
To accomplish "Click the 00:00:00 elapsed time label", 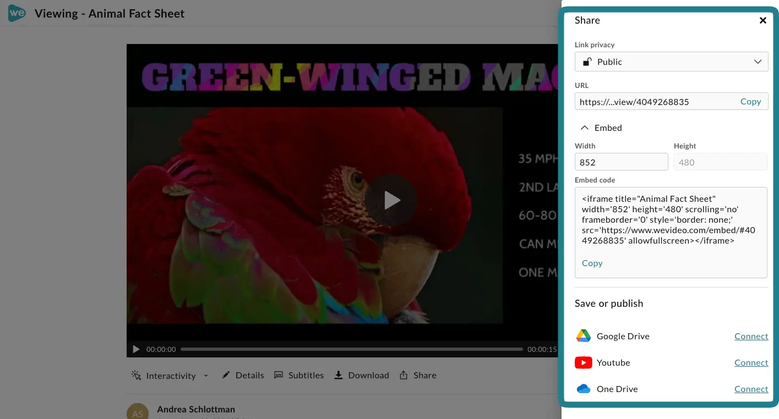I will pos(161,349).
